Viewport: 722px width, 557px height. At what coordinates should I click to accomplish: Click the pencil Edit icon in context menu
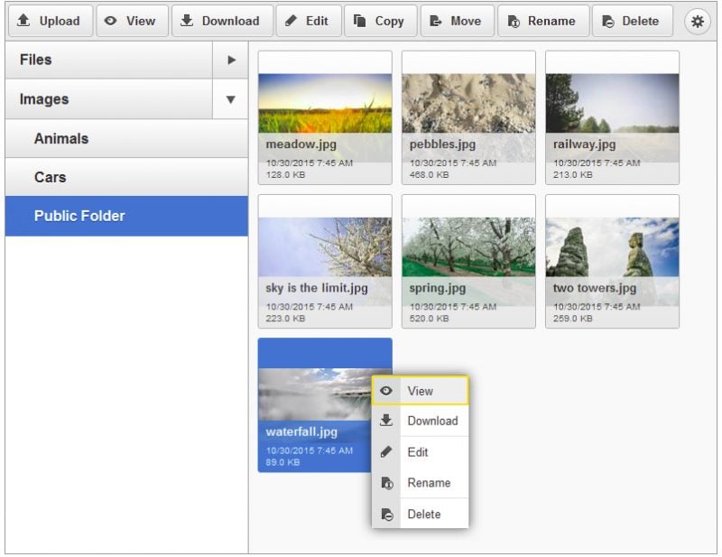386,452
